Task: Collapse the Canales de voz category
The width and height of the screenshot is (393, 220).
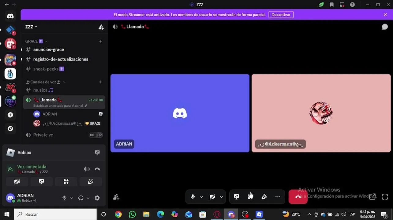Action: [x=46, y=82]
